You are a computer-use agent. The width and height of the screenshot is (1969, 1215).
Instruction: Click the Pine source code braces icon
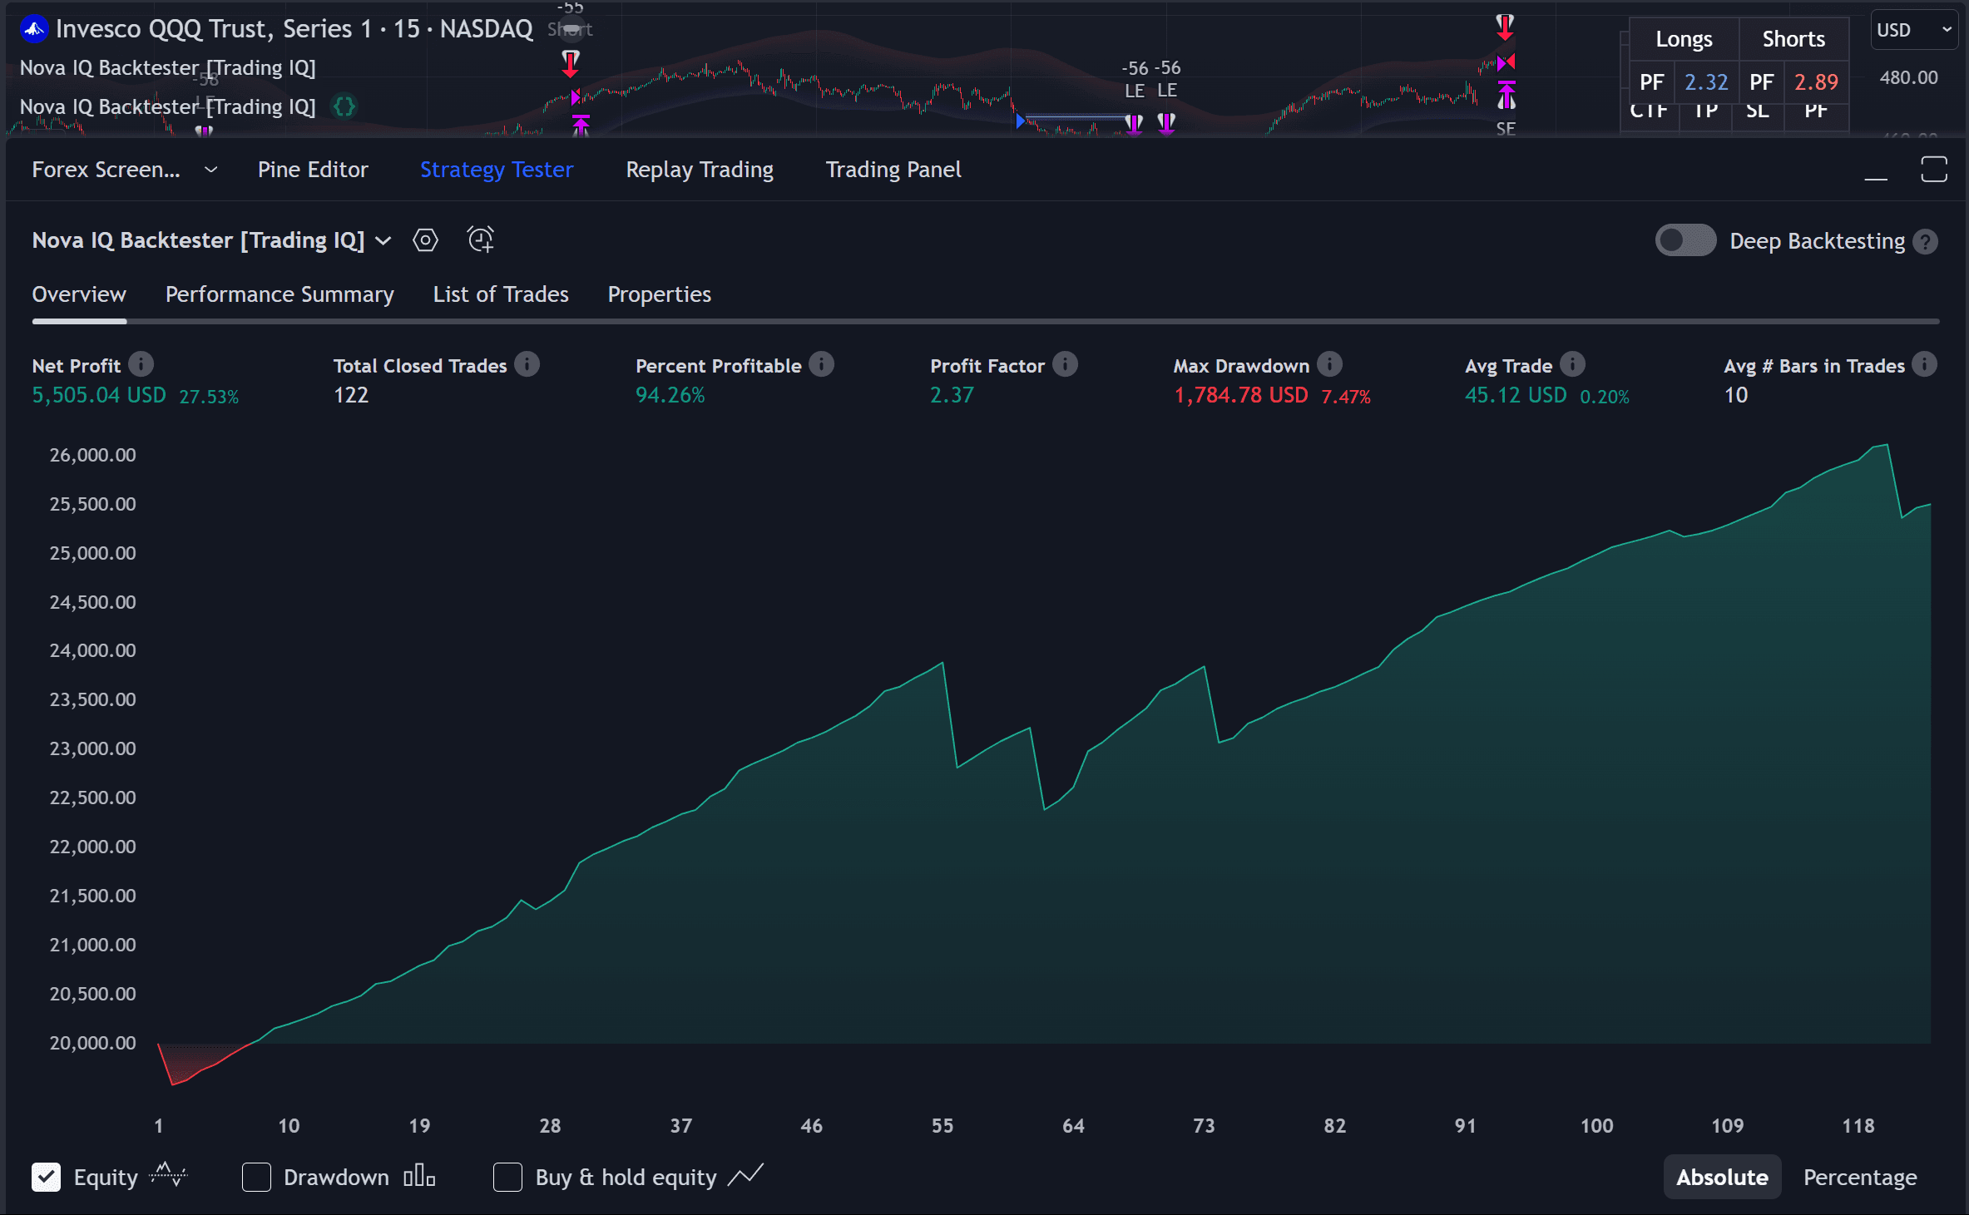[x=344, y=106]
